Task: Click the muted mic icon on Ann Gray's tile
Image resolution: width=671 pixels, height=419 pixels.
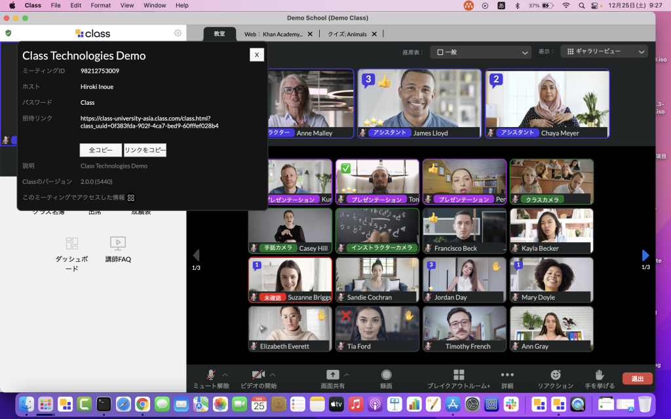Action: 516,346
